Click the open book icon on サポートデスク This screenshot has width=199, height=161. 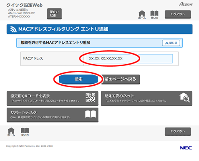[90, 114]
